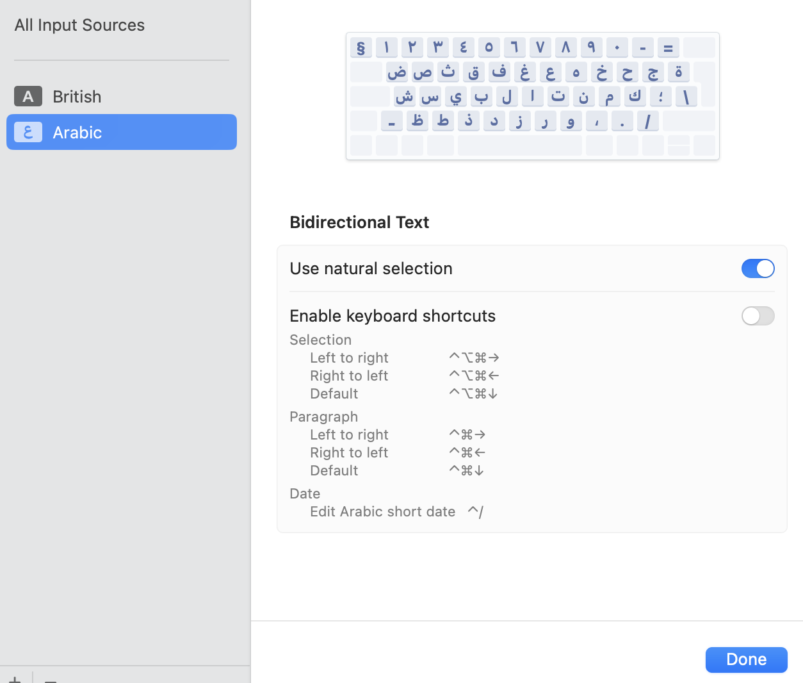Click the = key on the keyboard preview
This screenshot has height=683, width=803.
pyautogui.click(x=667, y=47)
